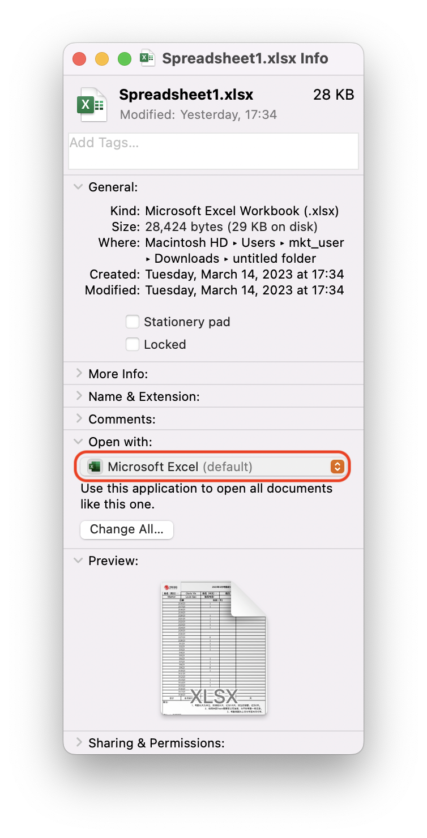
Task: Collapse the Open with section
Action: click(x=78, y=442)
